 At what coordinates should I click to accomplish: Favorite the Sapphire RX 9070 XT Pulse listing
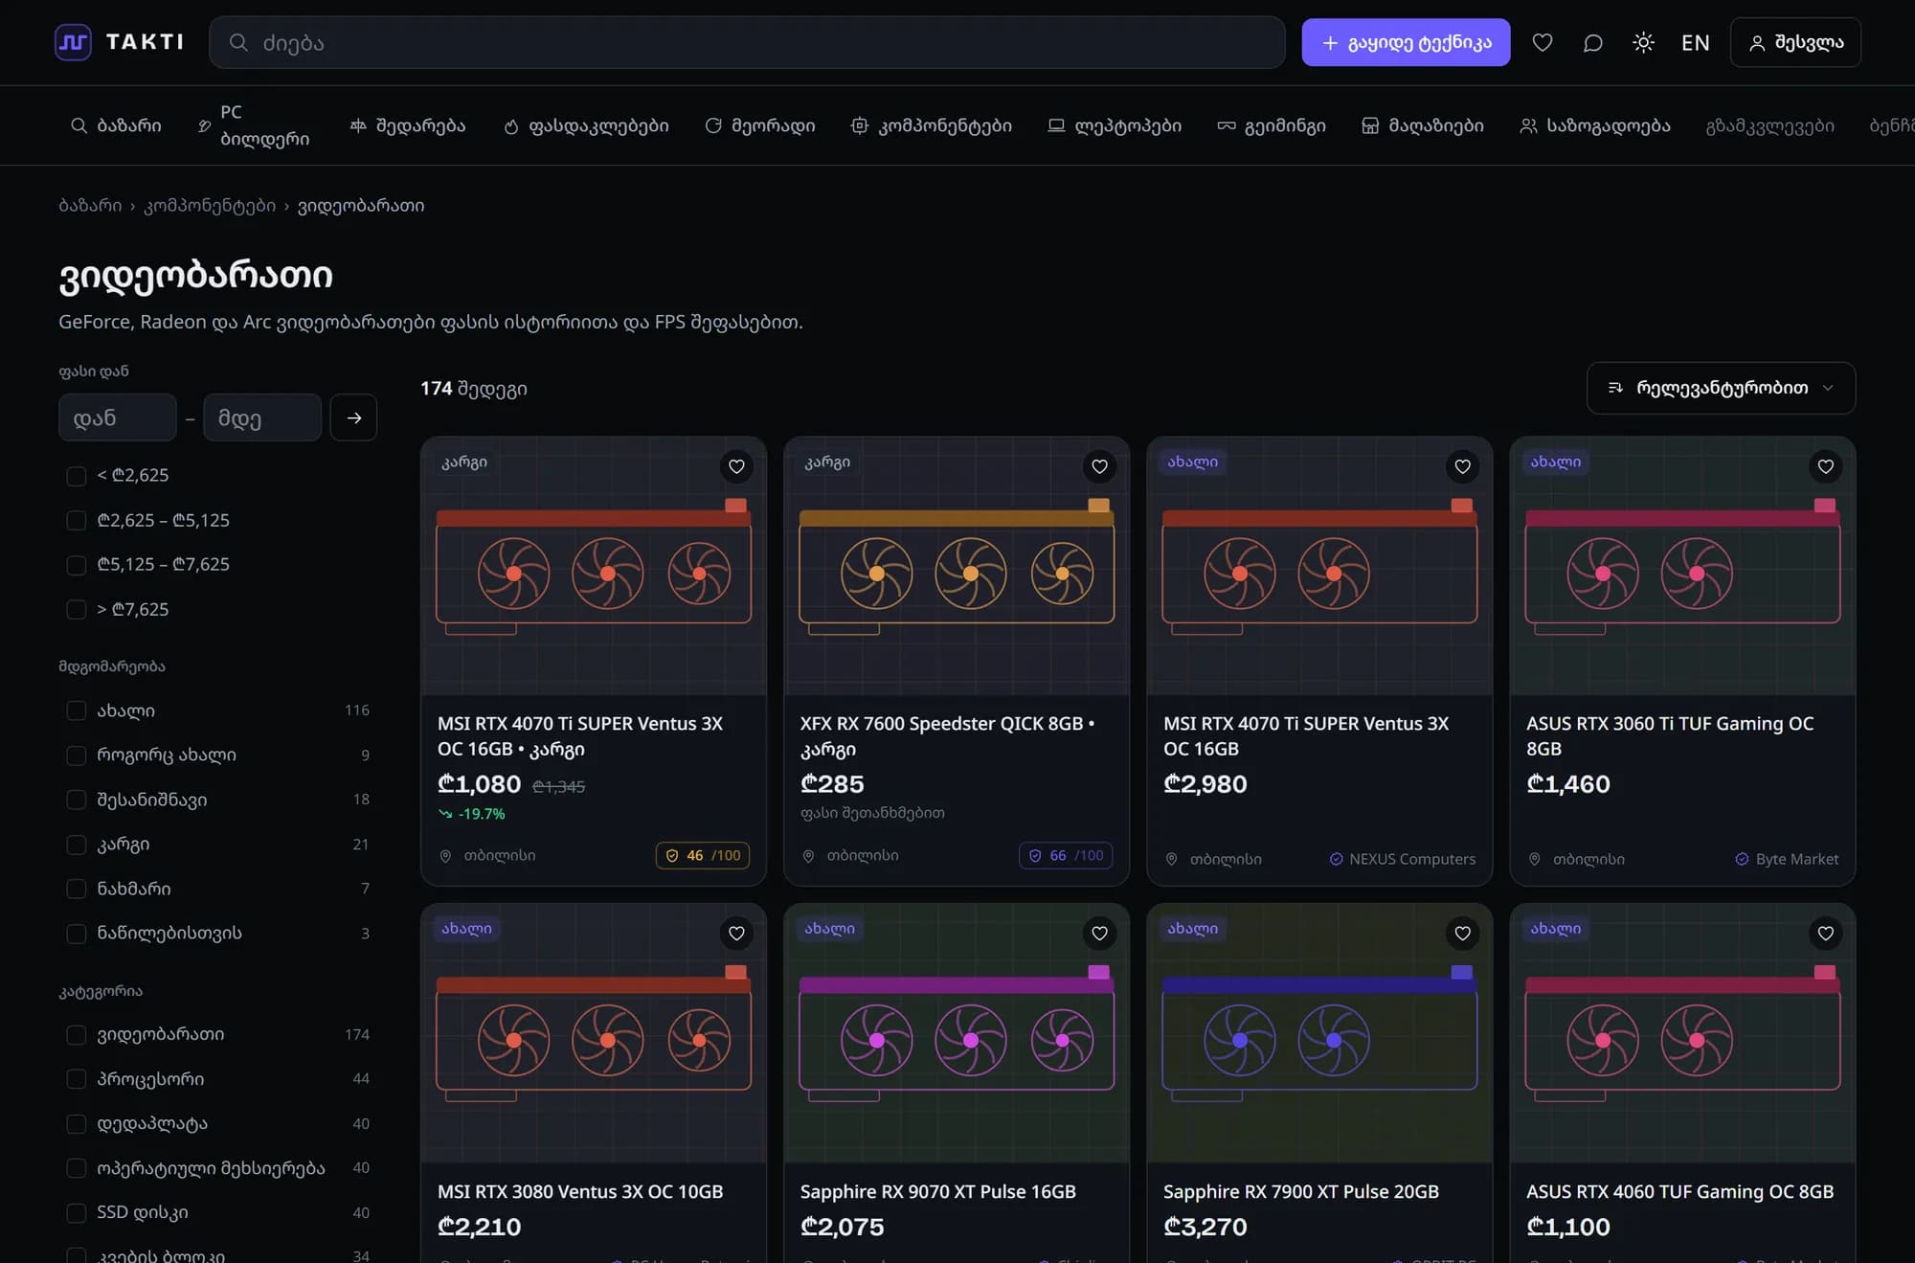[1099, 934]
